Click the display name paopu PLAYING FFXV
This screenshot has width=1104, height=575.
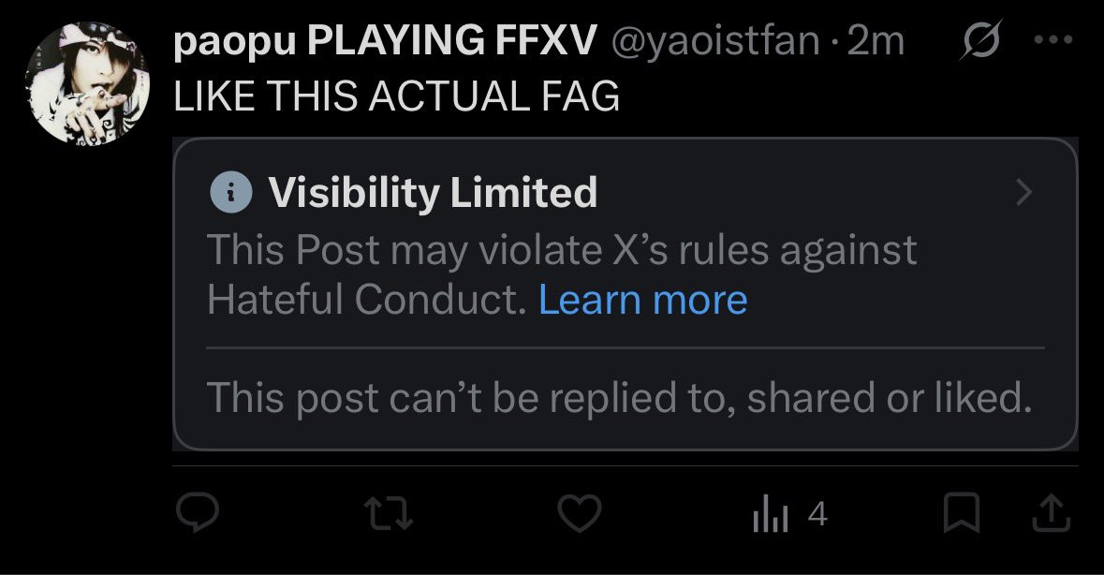click(x=385, y=43)
